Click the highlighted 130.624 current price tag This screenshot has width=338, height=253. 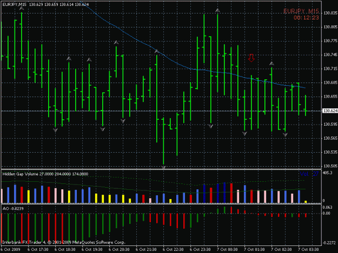click(329, 111)
